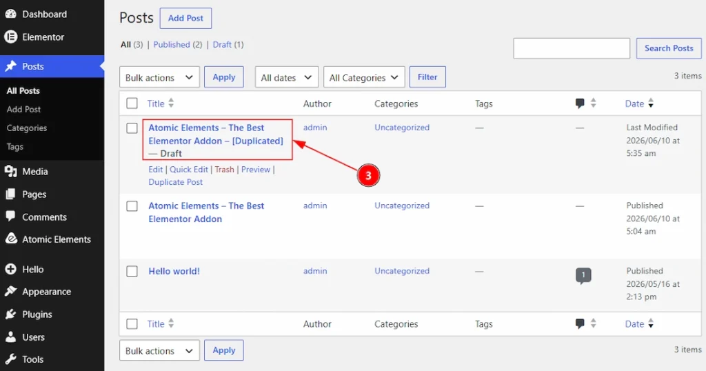Sort by comments icon in table footer

click(580, 323)
